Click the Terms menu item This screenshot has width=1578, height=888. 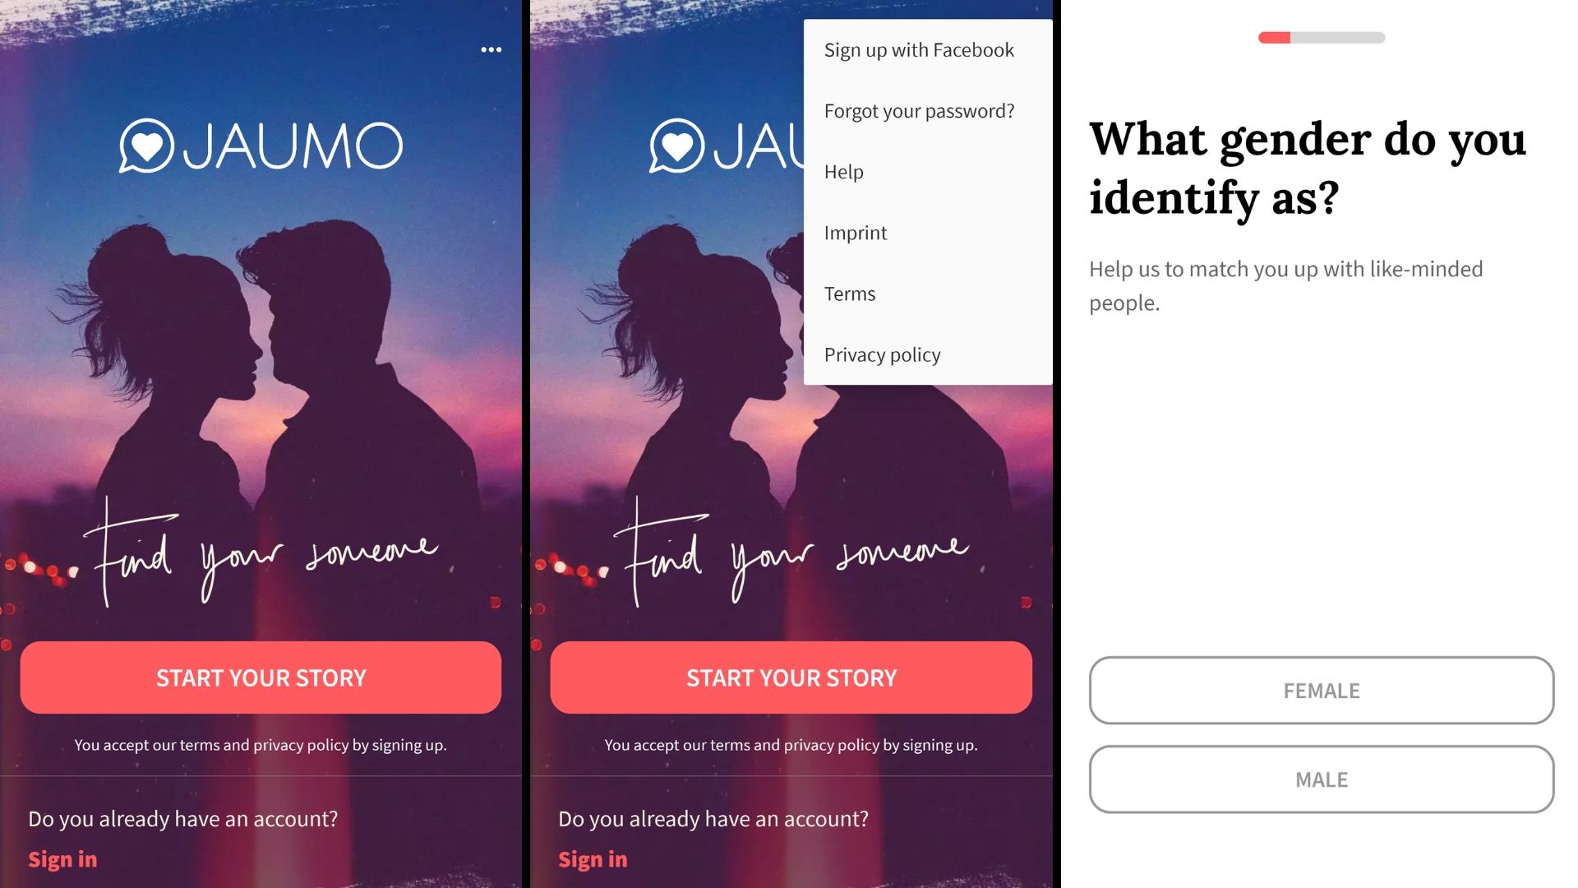click(x=850, y=293)
